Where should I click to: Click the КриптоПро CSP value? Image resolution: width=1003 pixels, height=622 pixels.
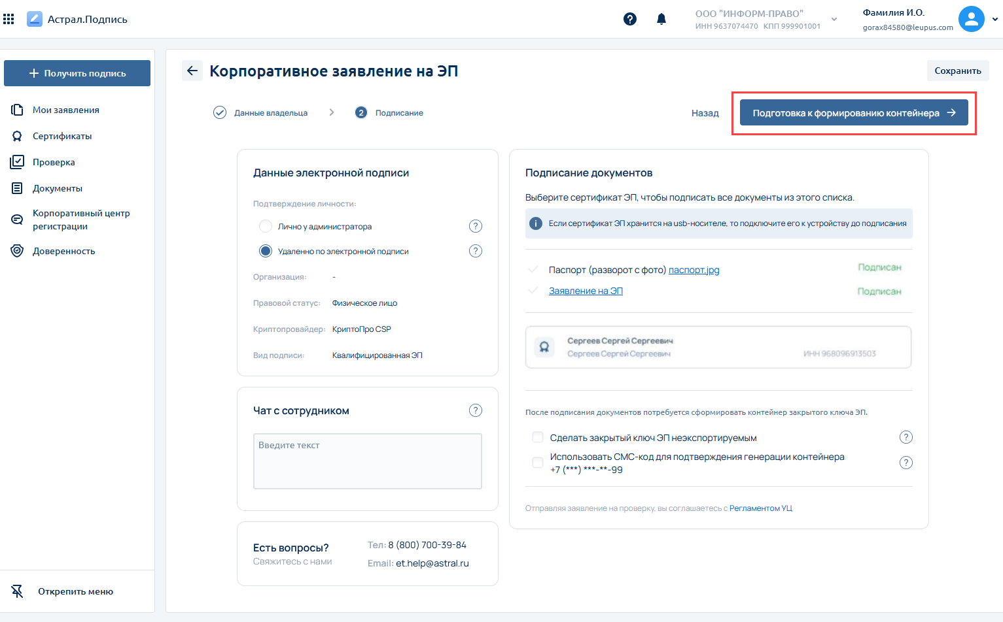coord(361,329)
